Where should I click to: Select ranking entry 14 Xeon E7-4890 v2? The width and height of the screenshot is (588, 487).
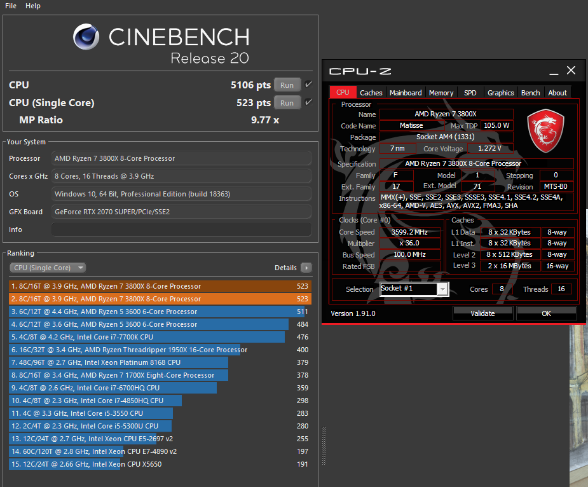pos(160,451)
